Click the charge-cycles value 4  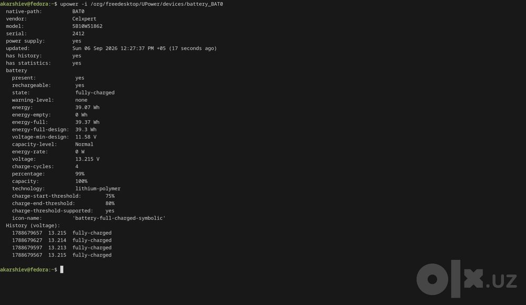pos(77,166)
